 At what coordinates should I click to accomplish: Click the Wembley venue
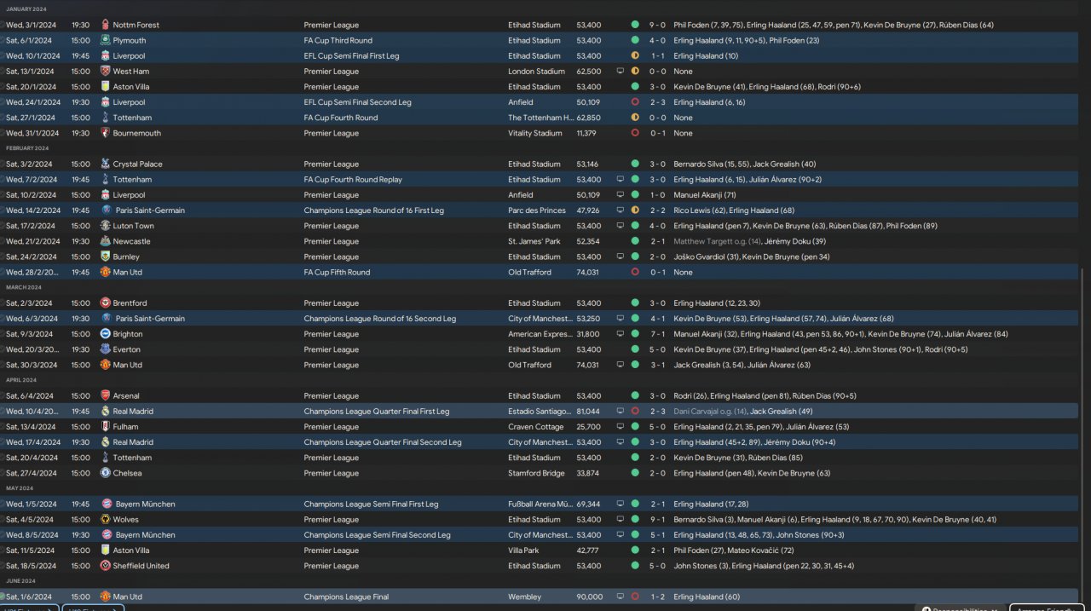click(x=523, y=597)
